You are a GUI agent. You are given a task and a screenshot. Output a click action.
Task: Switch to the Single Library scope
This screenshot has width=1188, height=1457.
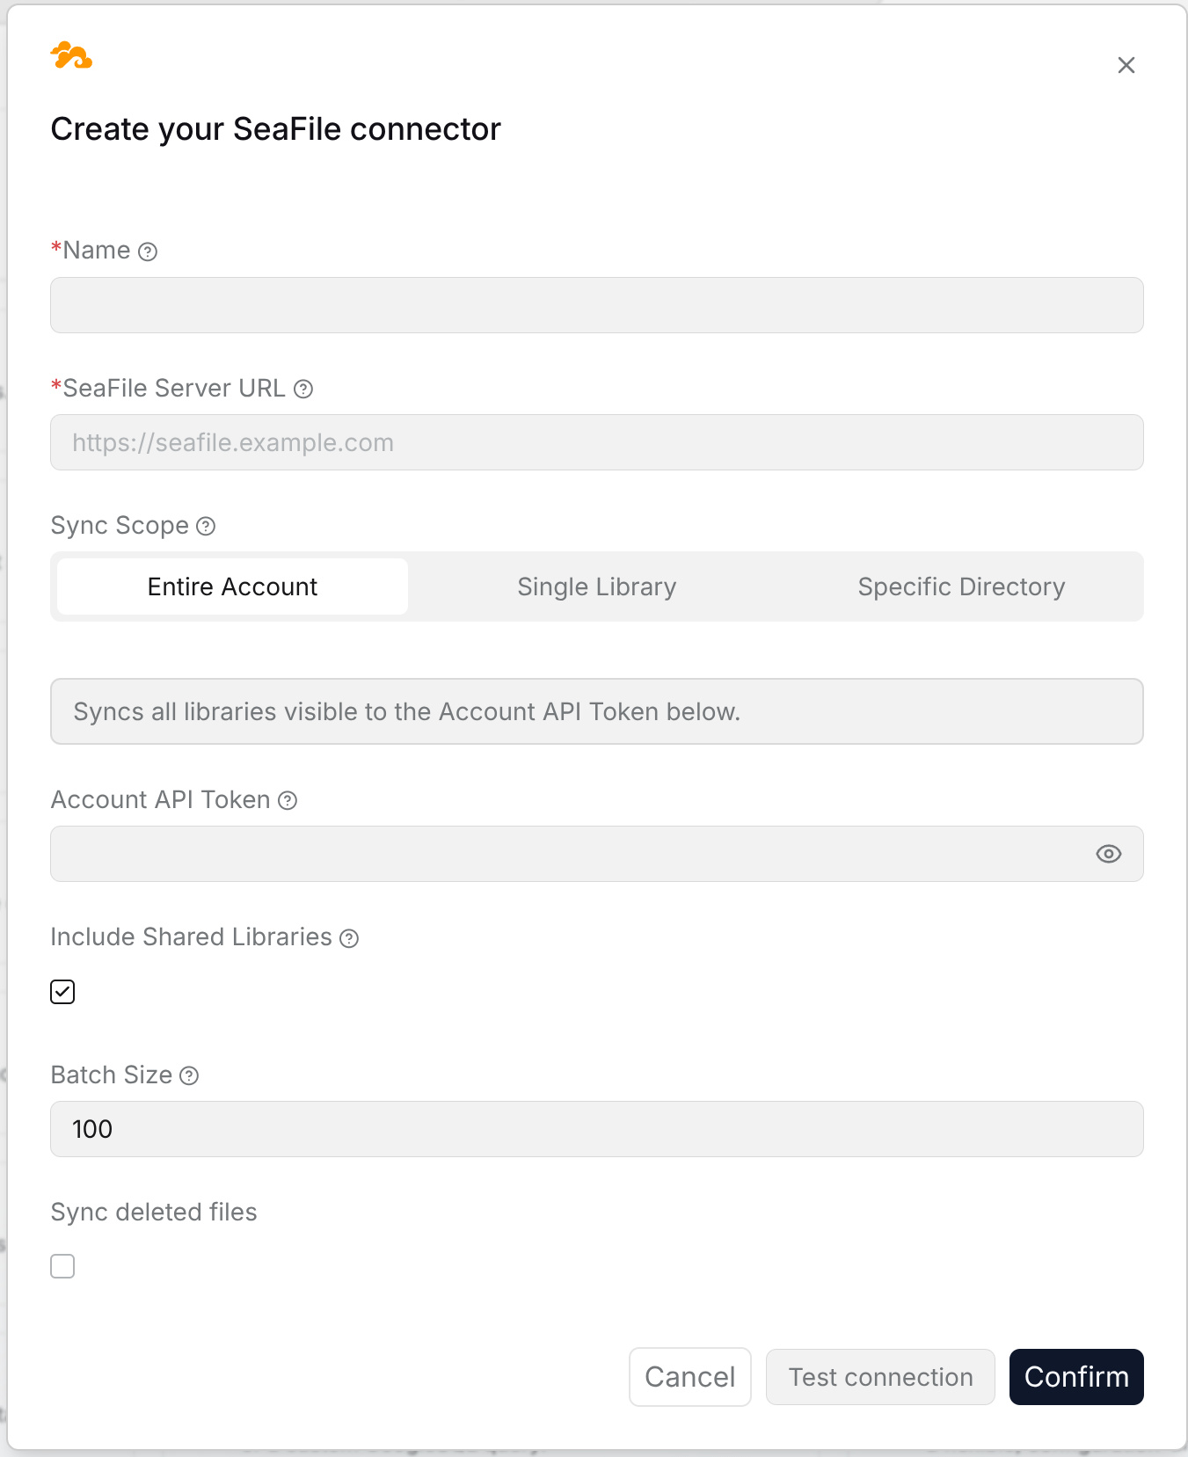(597, 586)
